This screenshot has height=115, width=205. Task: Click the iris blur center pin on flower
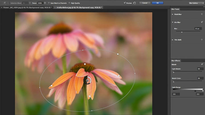[87, 80]
